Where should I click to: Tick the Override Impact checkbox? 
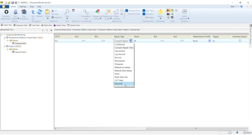(240, 41)
